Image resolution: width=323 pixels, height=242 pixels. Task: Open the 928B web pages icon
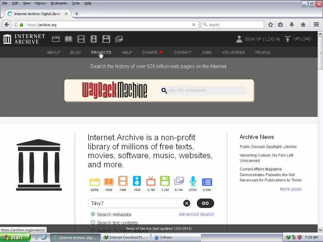pos(95,182)
